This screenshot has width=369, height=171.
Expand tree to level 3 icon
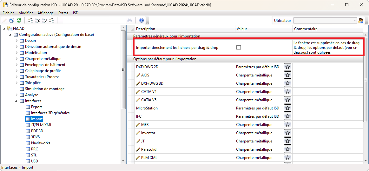(44, 21)
